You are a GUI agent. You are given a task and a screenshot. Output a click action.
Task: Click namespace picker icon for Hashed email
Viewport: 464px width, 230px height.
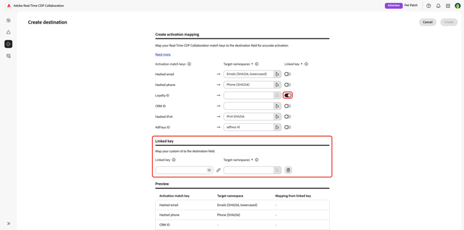click(277, 74)
